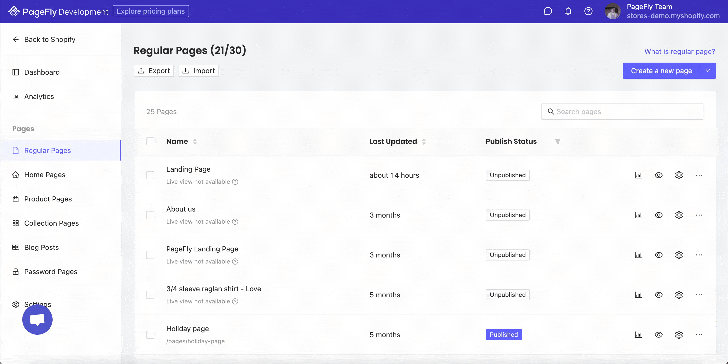The width and height of the screenshot is (728, 364).
Task: Open more actions for Holiday page
Action: coord(699,335)
